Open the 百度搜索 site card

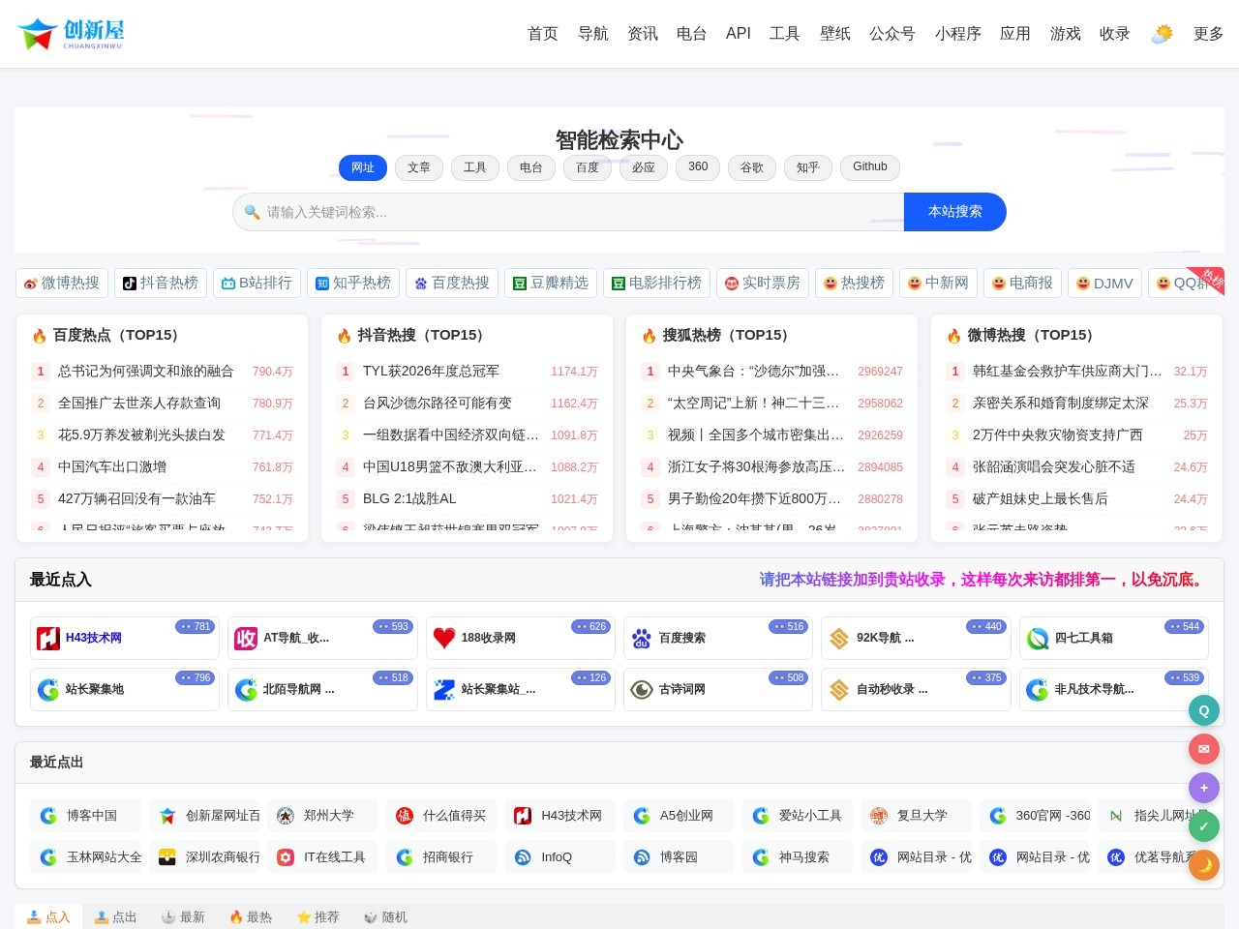[x=718, y=638]
